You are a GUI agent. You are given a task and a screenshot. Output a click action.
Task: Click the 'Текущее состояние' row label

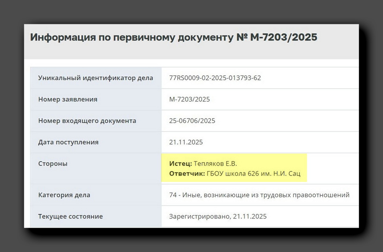(x=71, y=216)
